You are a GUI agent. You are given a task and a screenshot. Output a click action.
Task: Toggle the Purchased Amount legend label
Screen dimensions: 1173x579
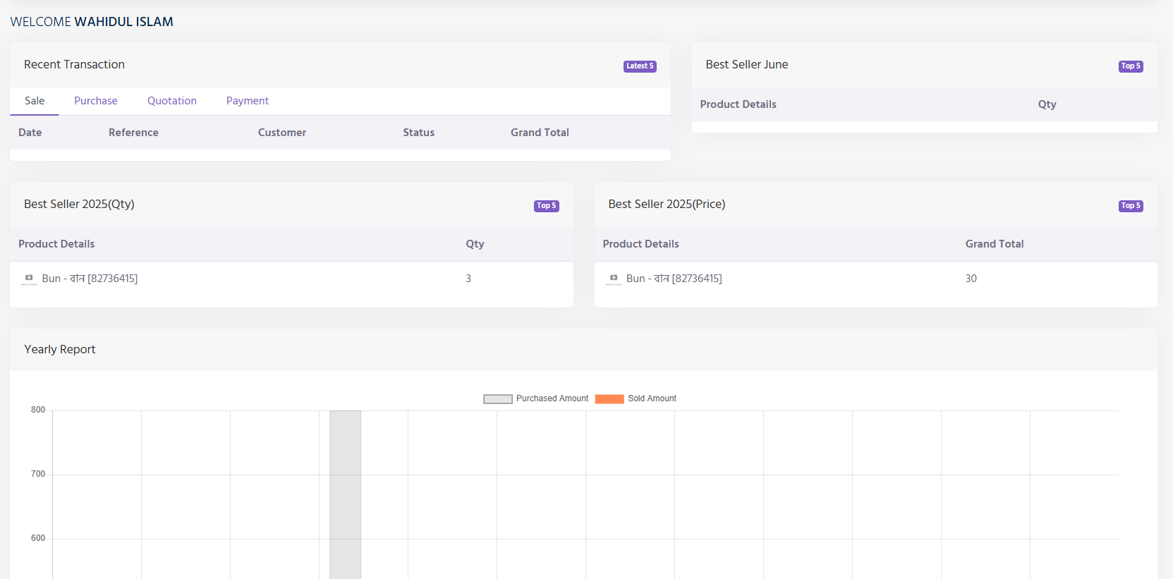(x=552, y=398)
